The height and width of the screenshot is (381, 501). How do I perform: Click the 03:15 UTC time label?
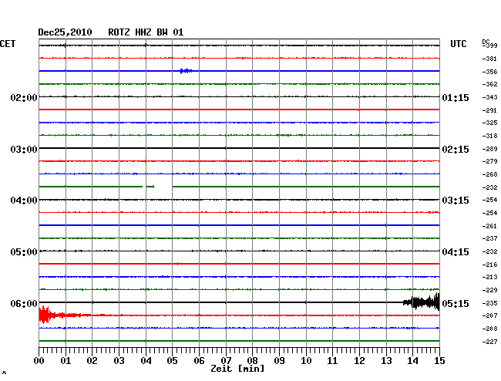pyautogui.click(x=456, y=201)
